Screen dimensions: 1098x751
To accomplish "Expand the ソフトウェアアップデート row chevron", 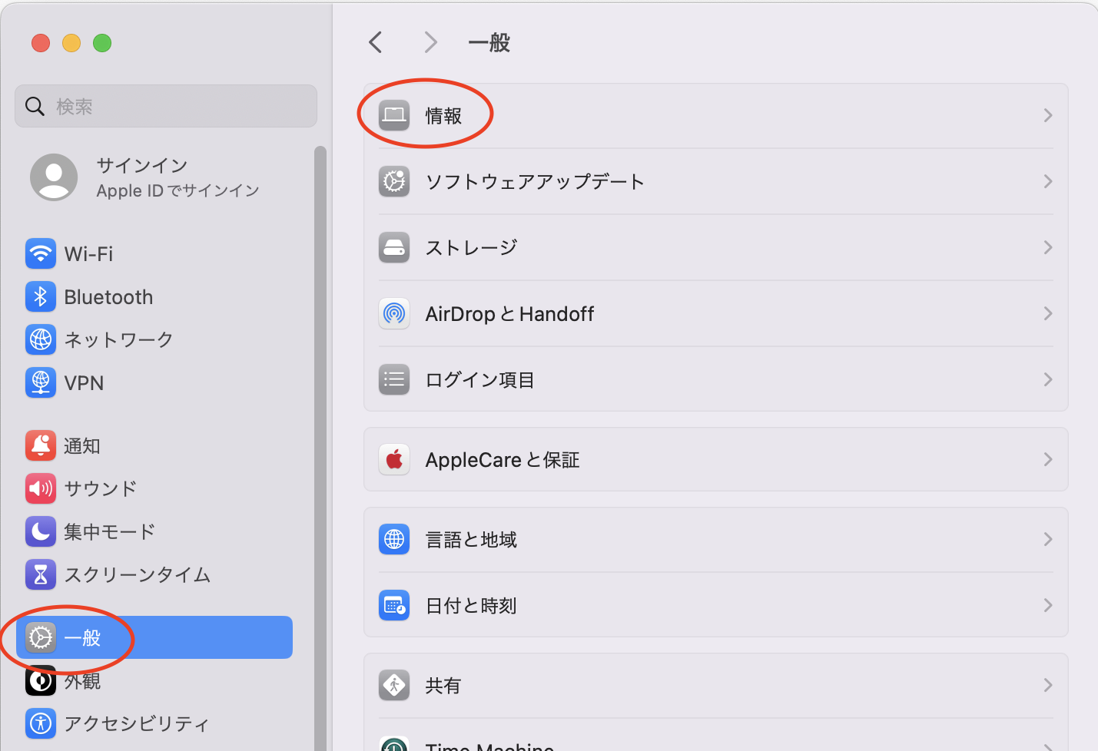I will point(1048,181).
